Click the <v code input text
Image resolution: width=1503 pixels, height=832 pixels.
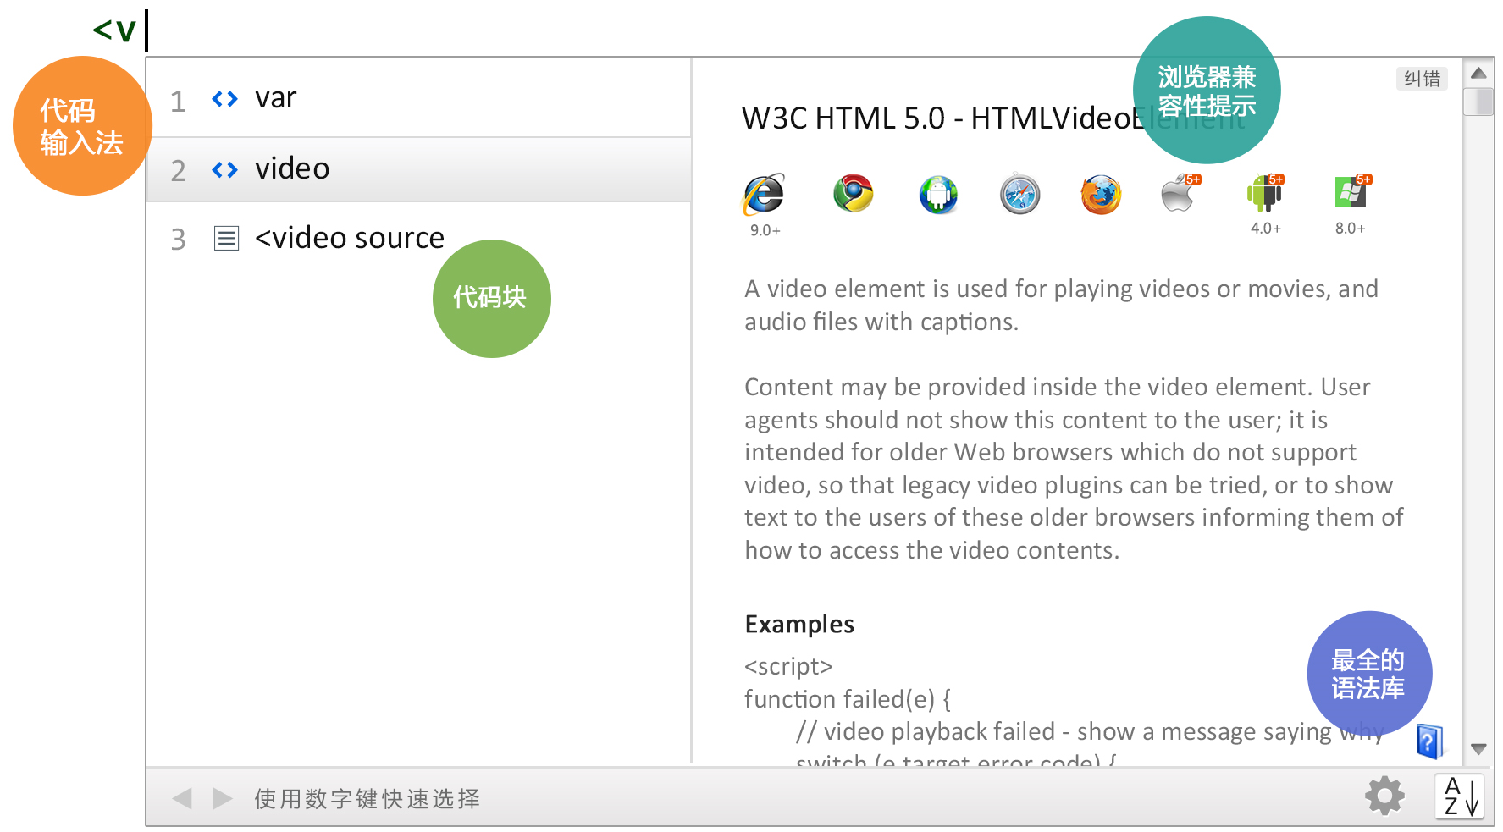[x=114, y=30]
